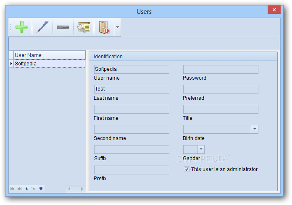Edit user with the pen icon

pos(42,27)
